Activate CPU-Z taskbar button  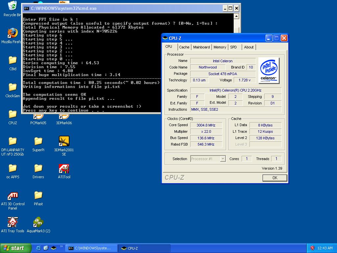click(x=144, y=248)
